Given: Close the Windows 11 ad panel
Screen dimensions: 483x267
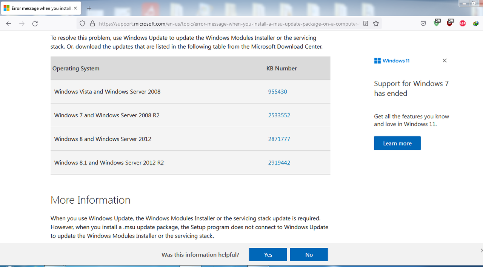Looking at the screenshot, I should [x=445, y=60].
